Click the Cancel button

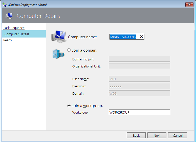click(178, 135)
